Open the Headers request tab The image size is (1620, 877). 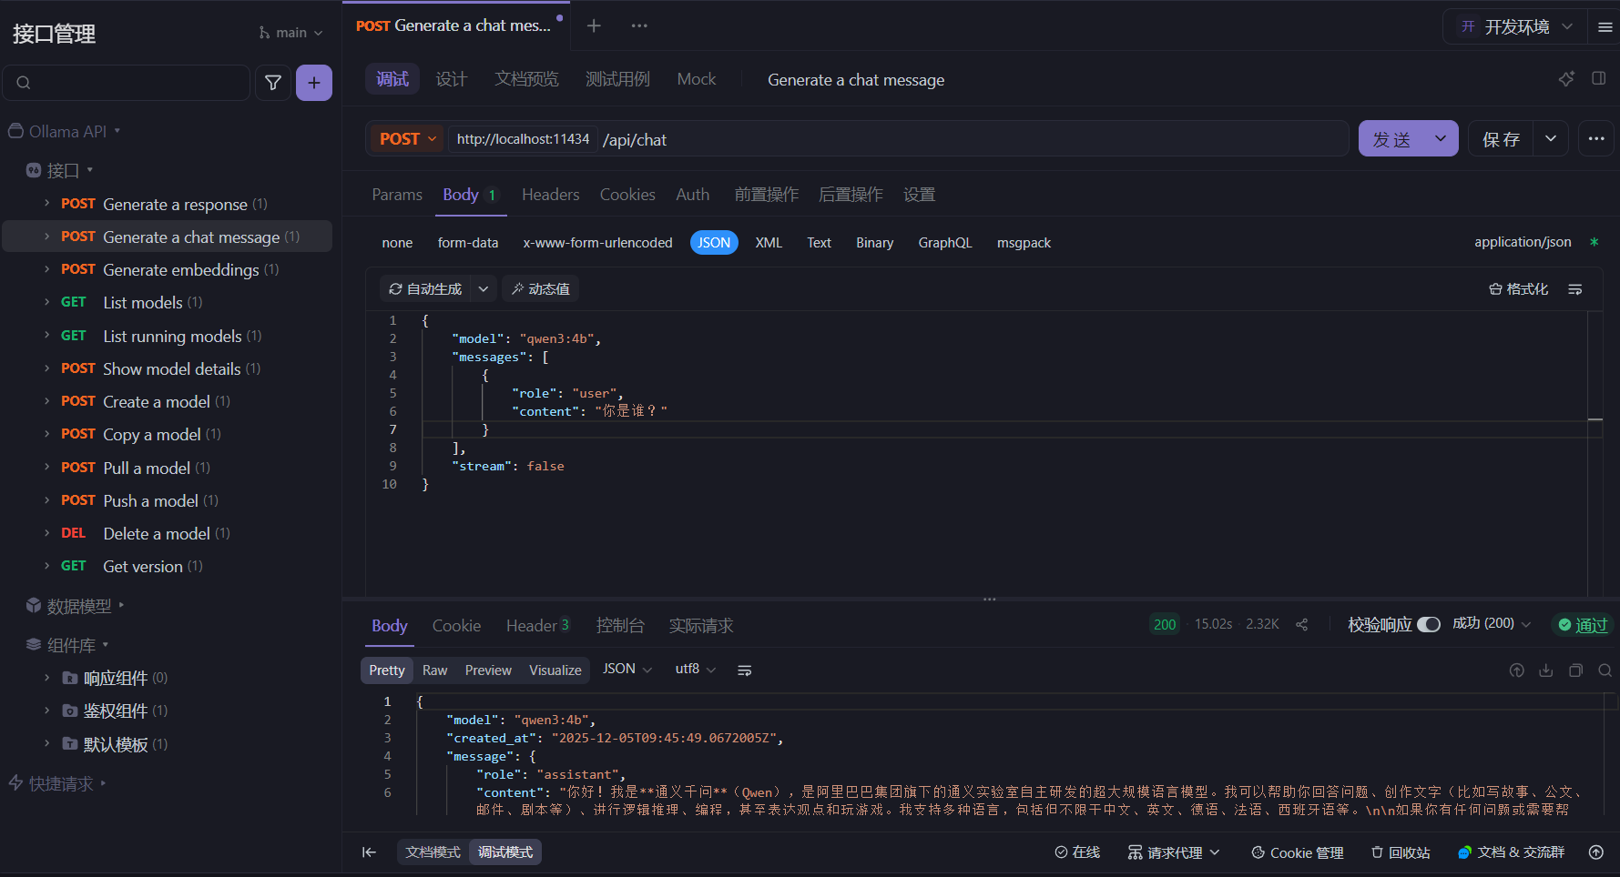550,195
